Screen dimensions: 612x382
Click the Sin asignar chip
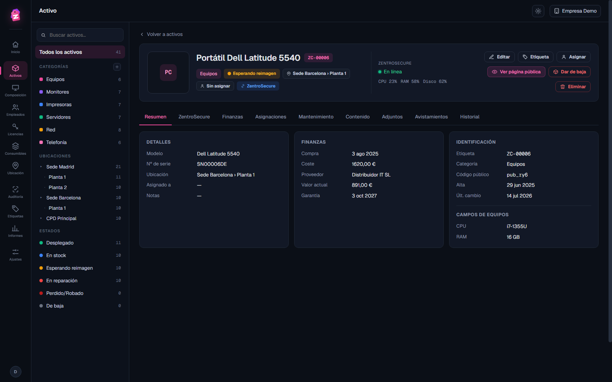click(215, 86)
